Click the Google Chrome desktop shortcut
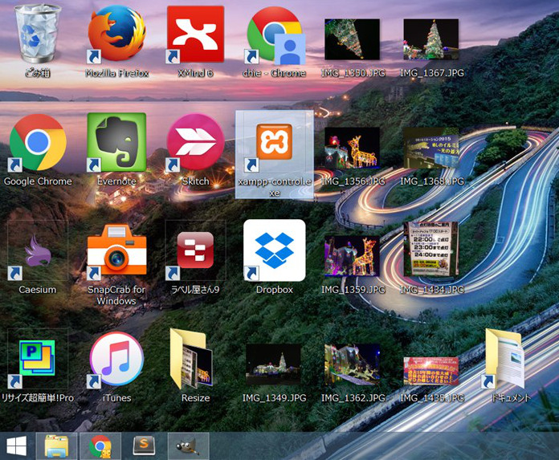Viewport: 559px width, 460px height. [x=37, y=143]
